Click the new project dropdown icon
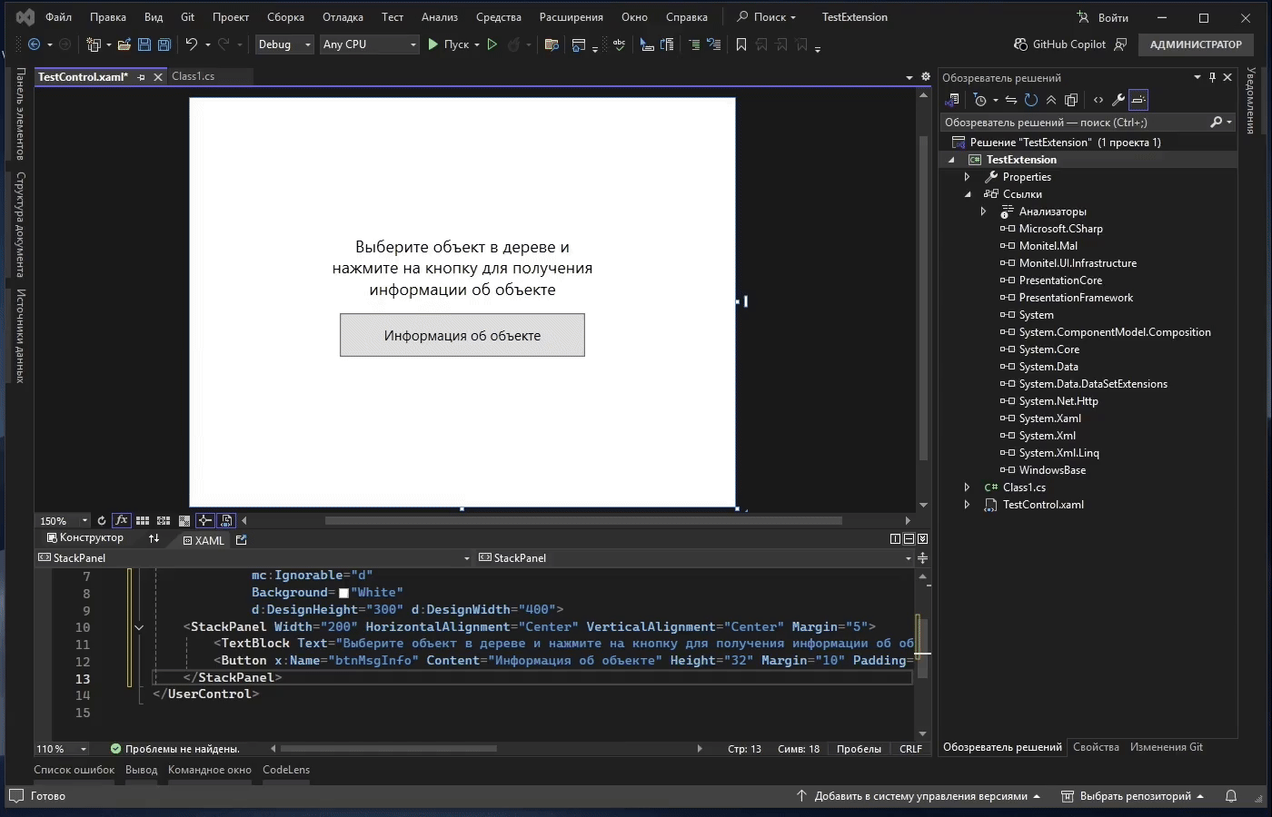 pyautogui.click(x=96, y=44)
